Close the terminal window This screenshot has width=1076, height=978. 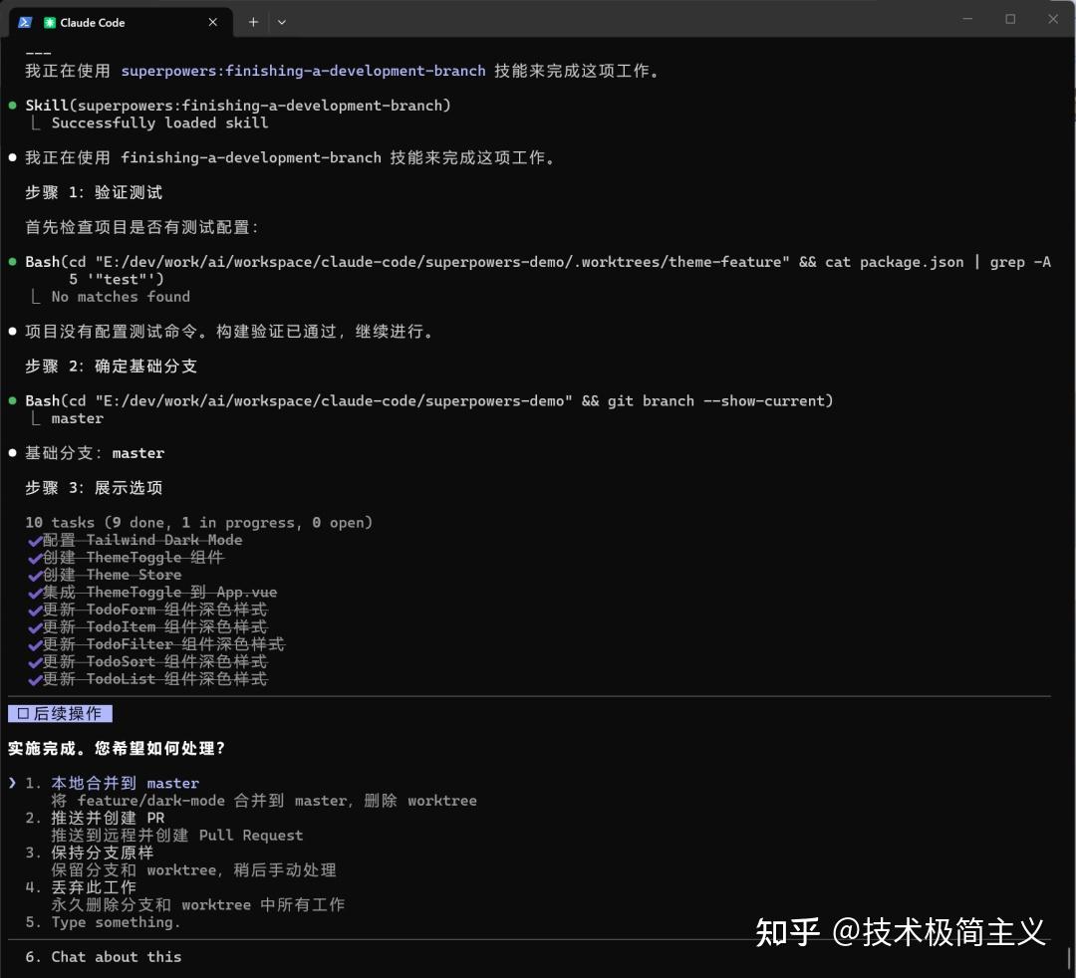[x=1053, y=19]
